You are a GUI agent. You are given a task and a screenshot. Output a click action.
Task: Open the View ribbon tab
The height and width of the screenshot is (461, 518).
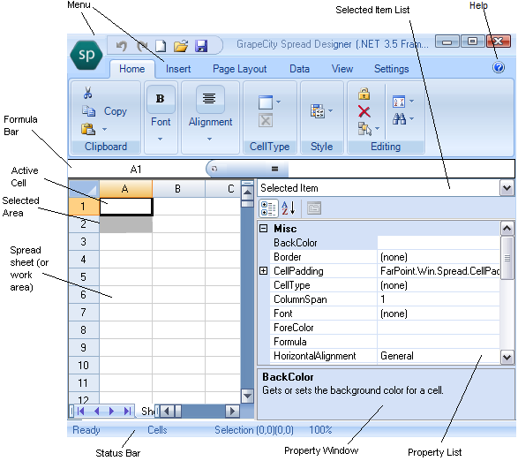click(342, 69)
